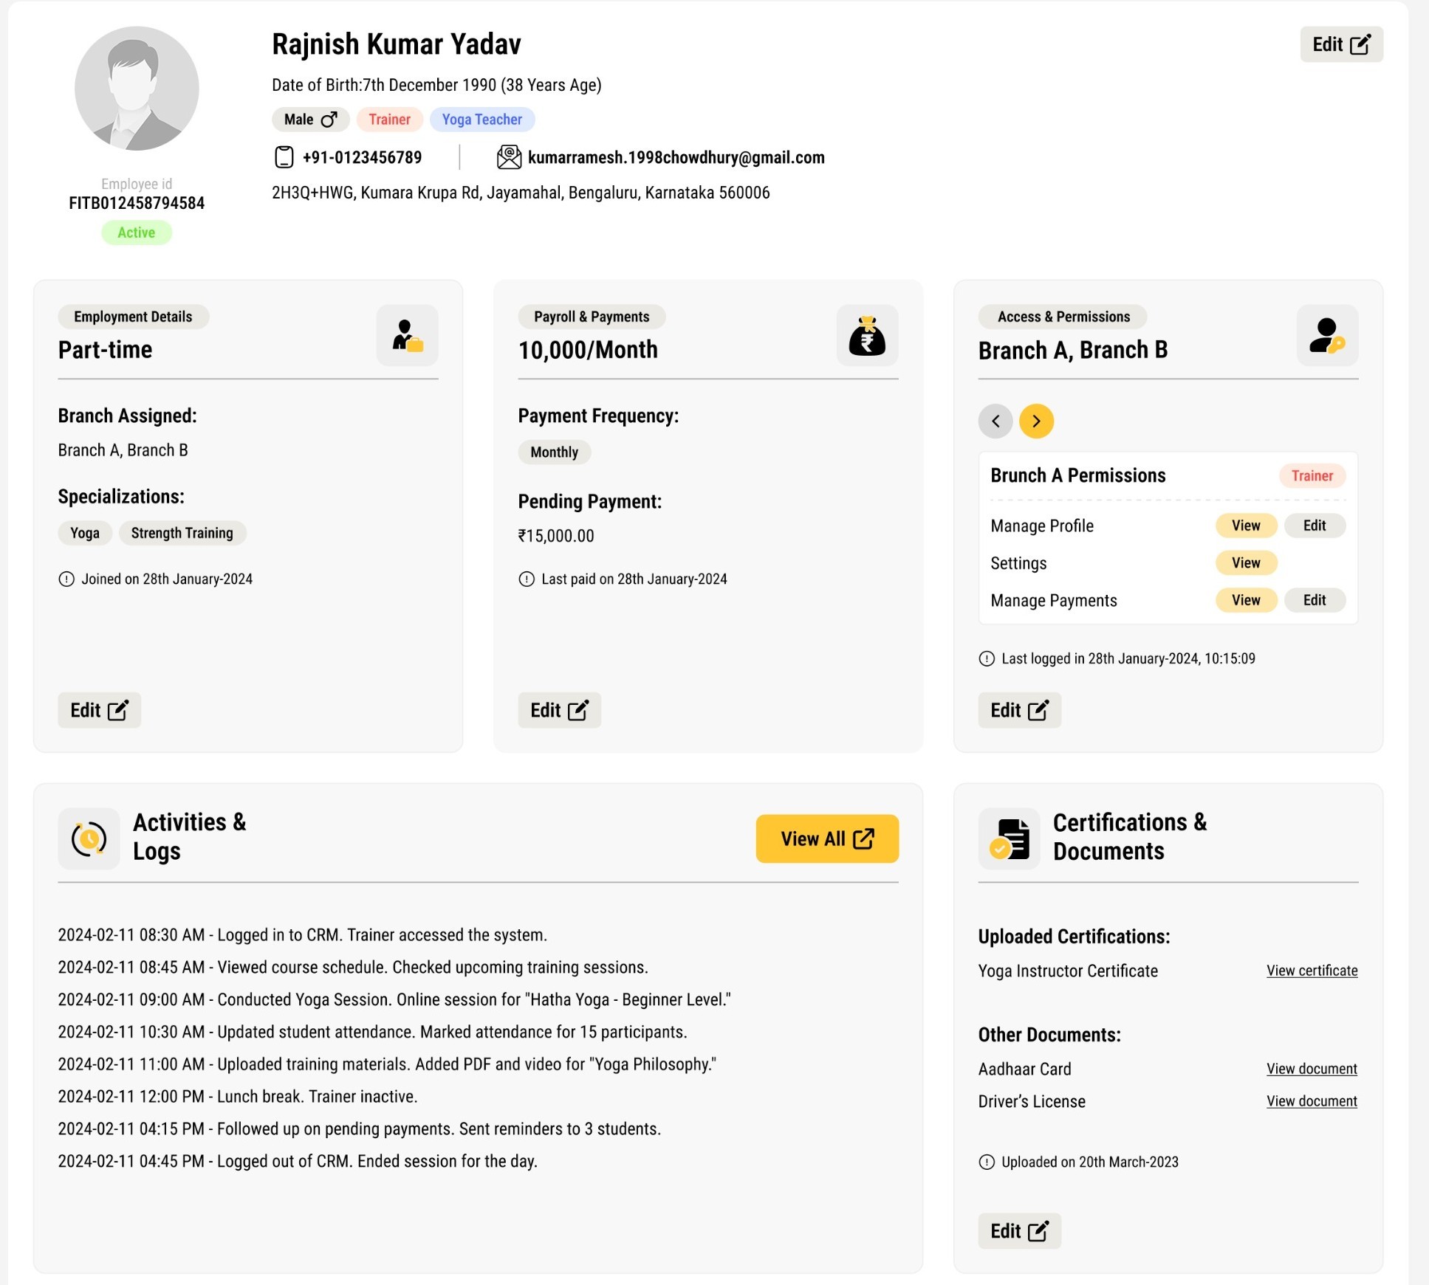Viewport: 1429px width, 1285px height.
Task: Select the Trainer tag on the profile
Action: [x=389, y=119]
